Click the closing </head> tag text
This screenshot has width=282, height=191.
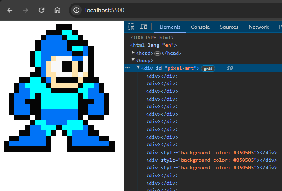pos(172,53)
